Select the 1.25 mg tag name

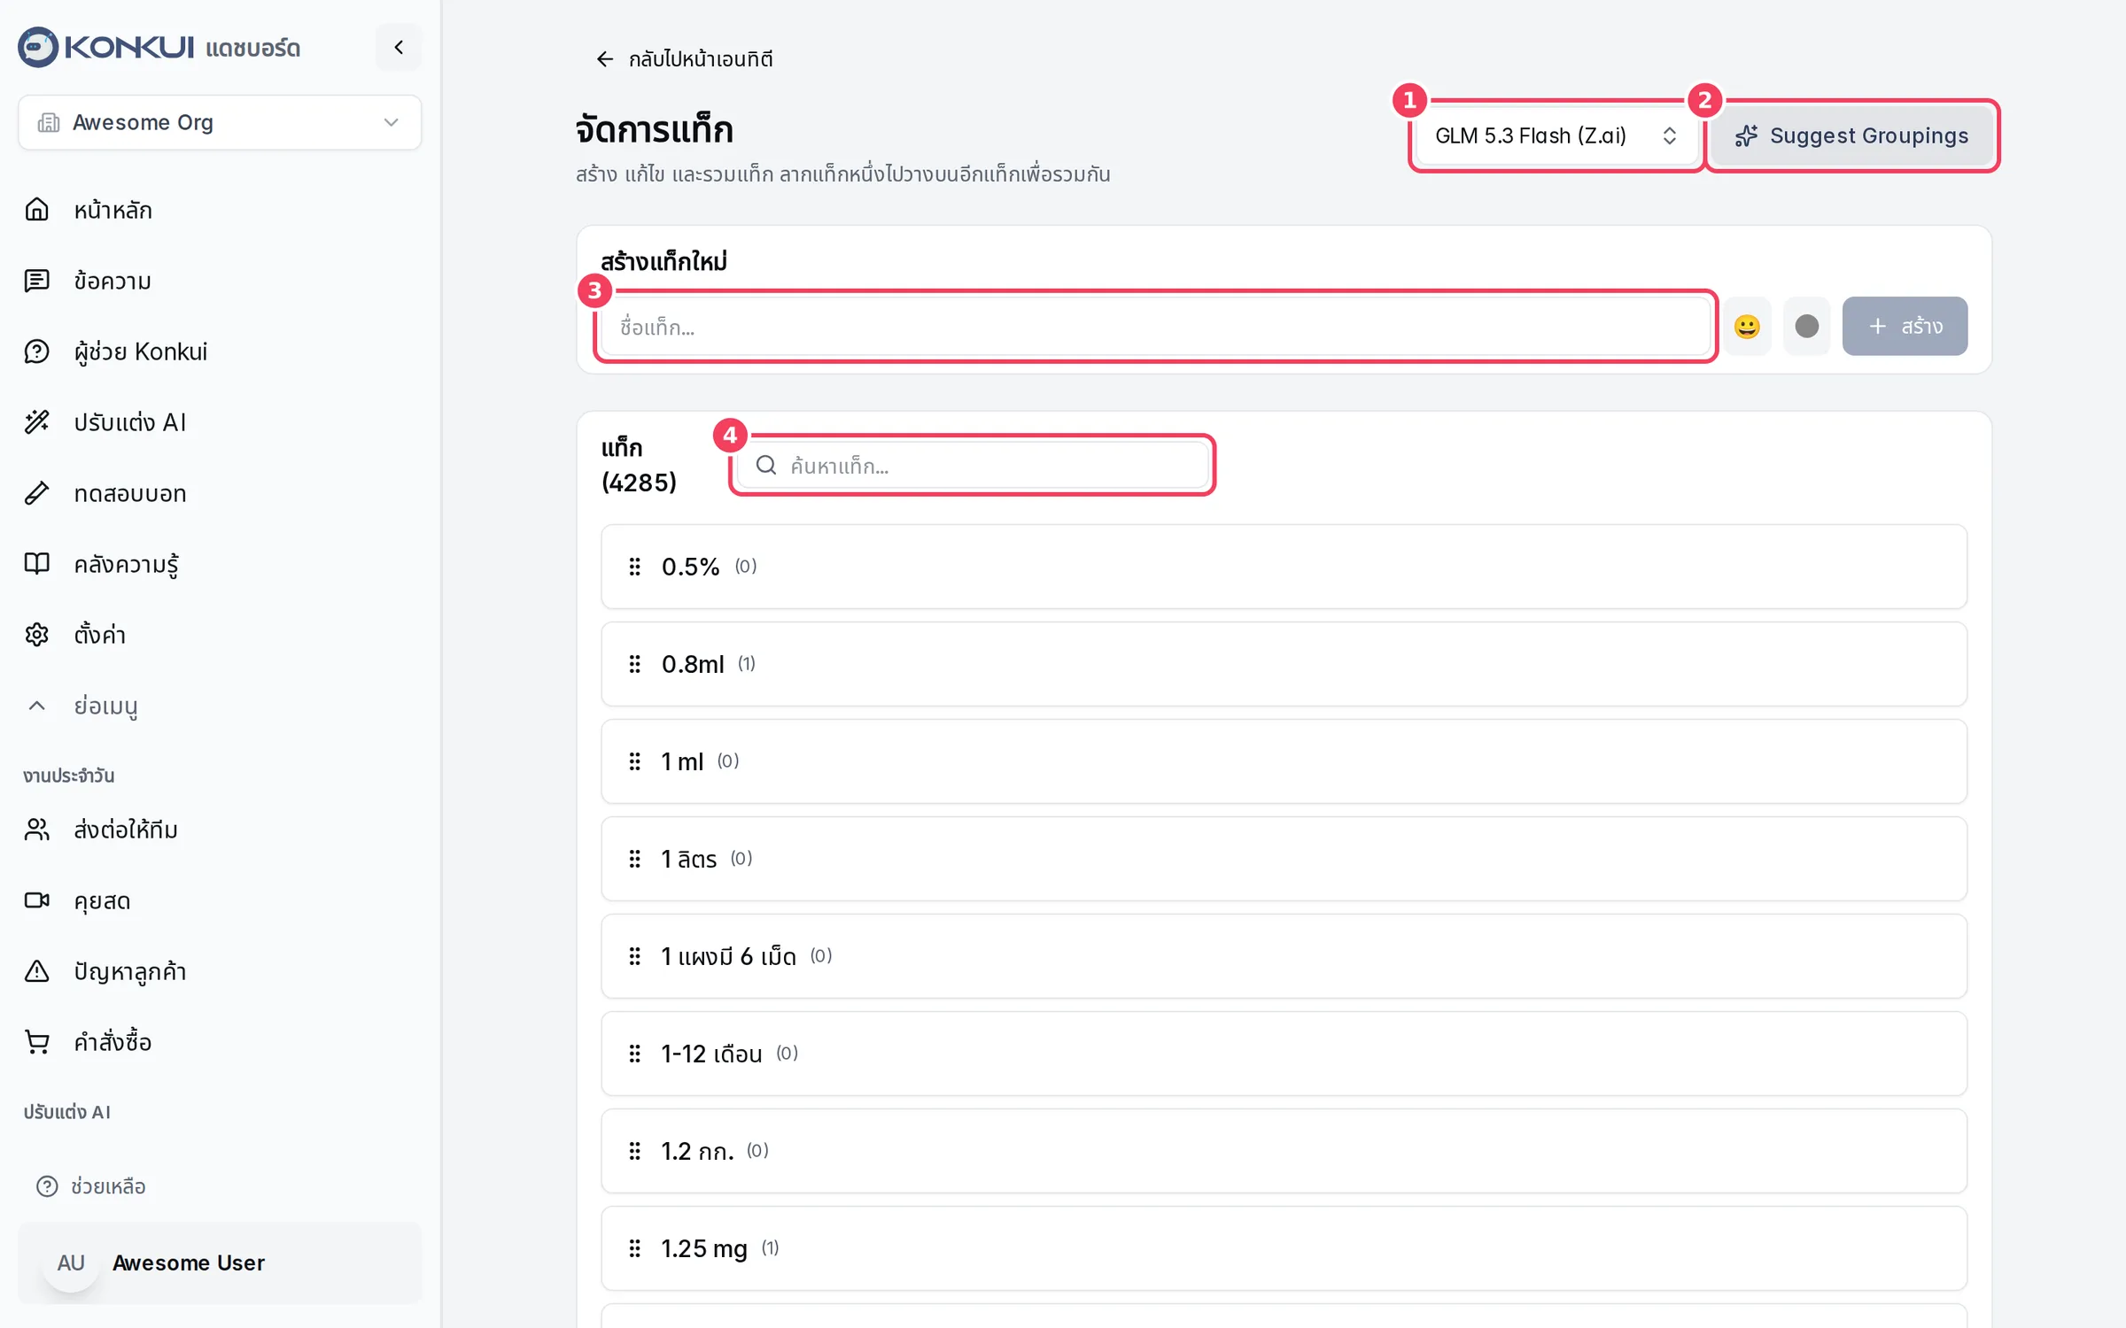pos(704,1248)
